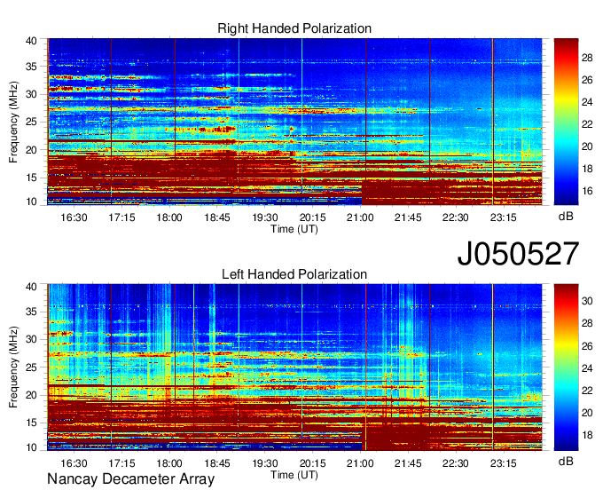
Task: Click the dB label of right-handed colorbar
Action: point(566,216)
